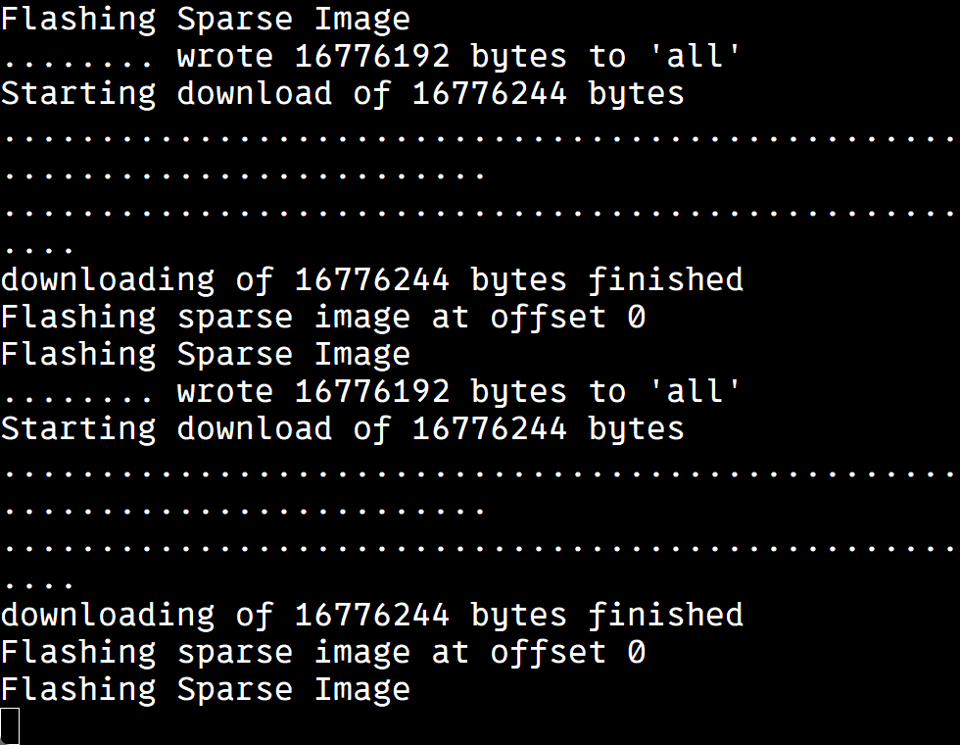The image size is (960, 745).
Task: Click the second "Flashing sparse image at offset 0" line
Action: pos(322,653)
